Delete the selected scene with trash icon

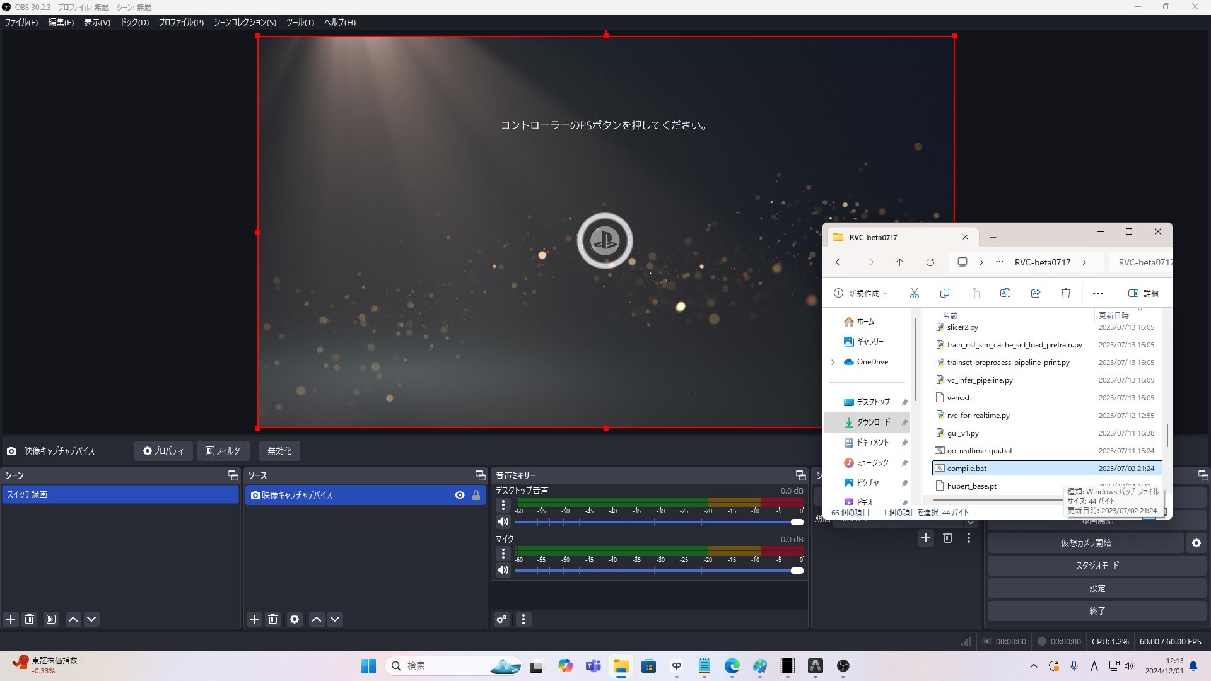29,619
